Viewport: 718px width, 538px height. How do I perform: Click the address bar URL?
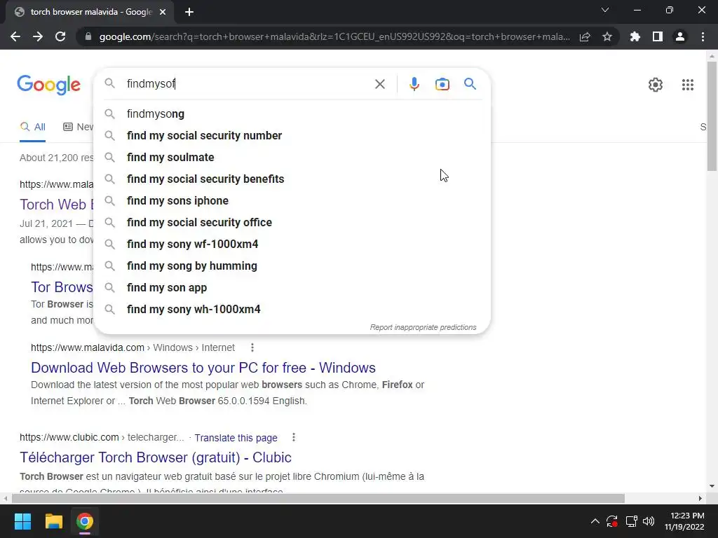pyautogui.click(x=334, y=36)
